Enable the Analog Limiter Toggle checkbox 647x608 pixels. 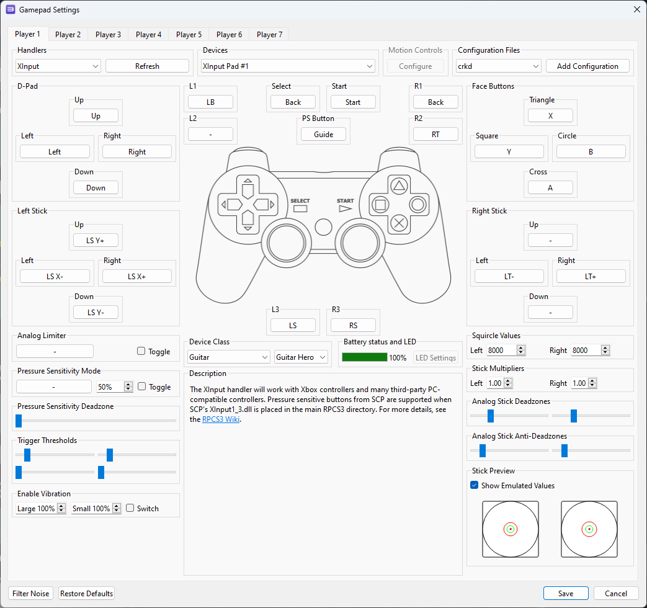click(x=141, y=351)
